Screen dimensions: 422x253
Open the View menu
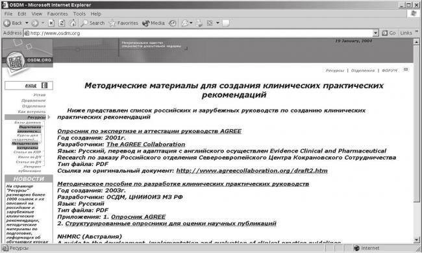[36, 14]
